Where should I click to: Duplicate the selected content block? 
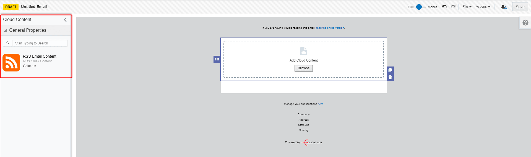click(x=390, y=70)
